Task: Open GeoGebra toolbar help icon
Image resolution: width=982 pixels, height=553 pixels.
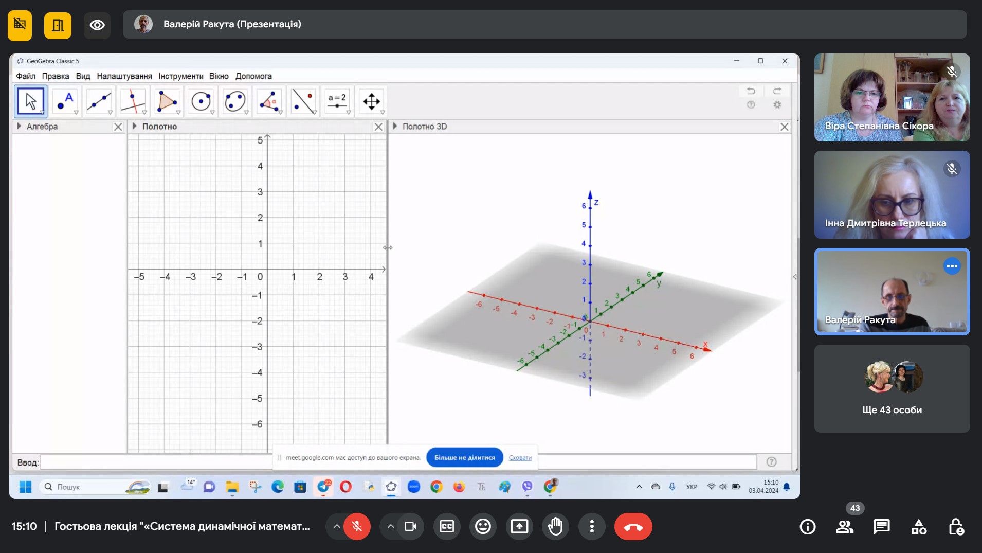Action: 751,105
